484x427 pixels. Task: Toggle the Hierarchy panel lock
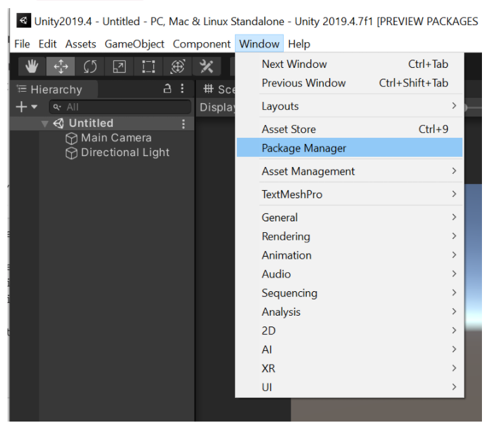[x=167, y=89]
